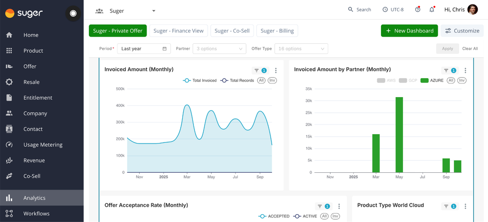The width and height of the screenshot is (488, 222).
Task: Expand the Partner 3 options dropdown
Action: (x=219, y=48)
